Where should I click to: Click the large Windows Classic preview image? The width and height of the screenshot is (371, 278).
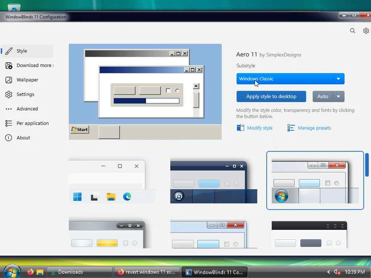pyautogui.click(x=145, y=92)
